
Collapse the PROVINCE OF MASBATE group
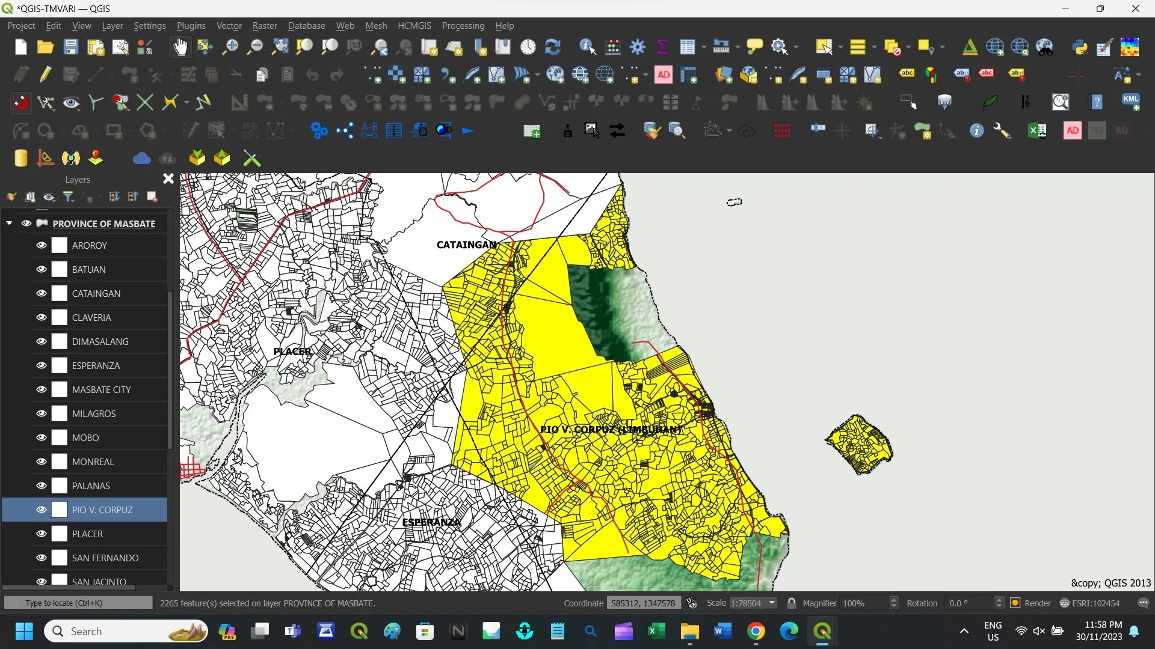point(9,223)
